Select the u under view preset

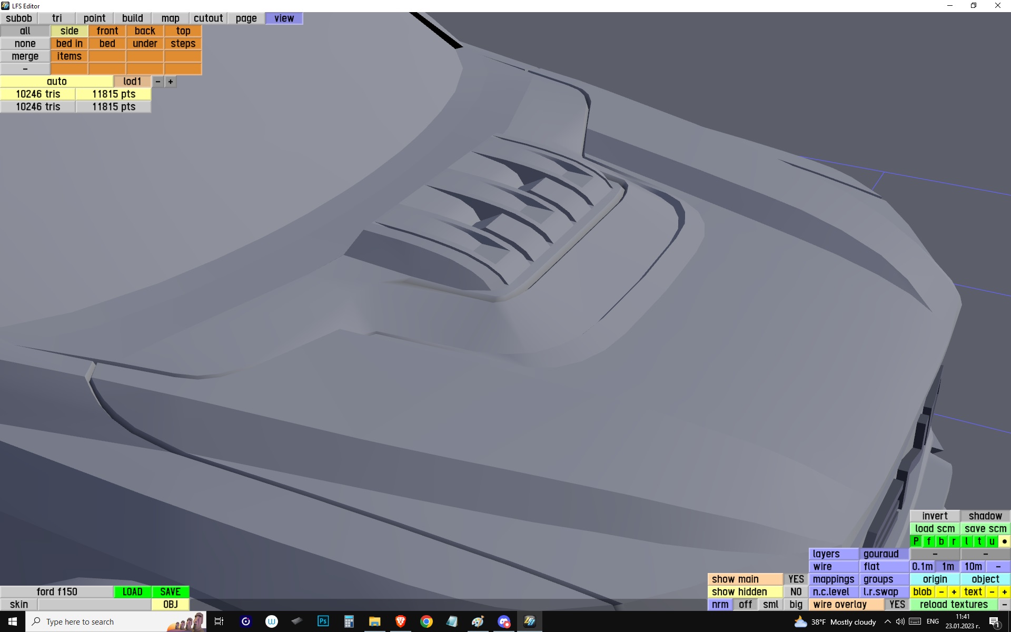(992, 541)
